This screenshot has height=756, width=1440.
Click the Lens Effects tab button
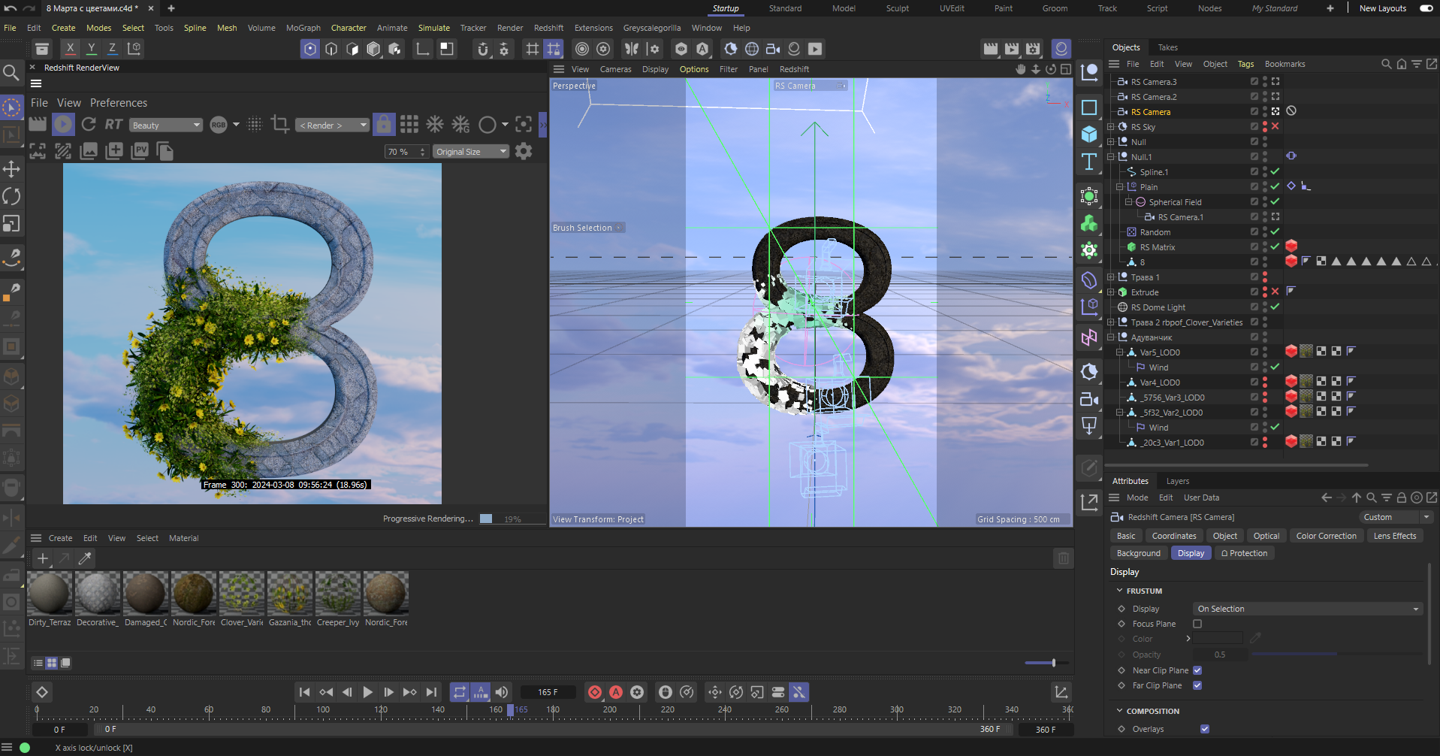[1394, 536]
